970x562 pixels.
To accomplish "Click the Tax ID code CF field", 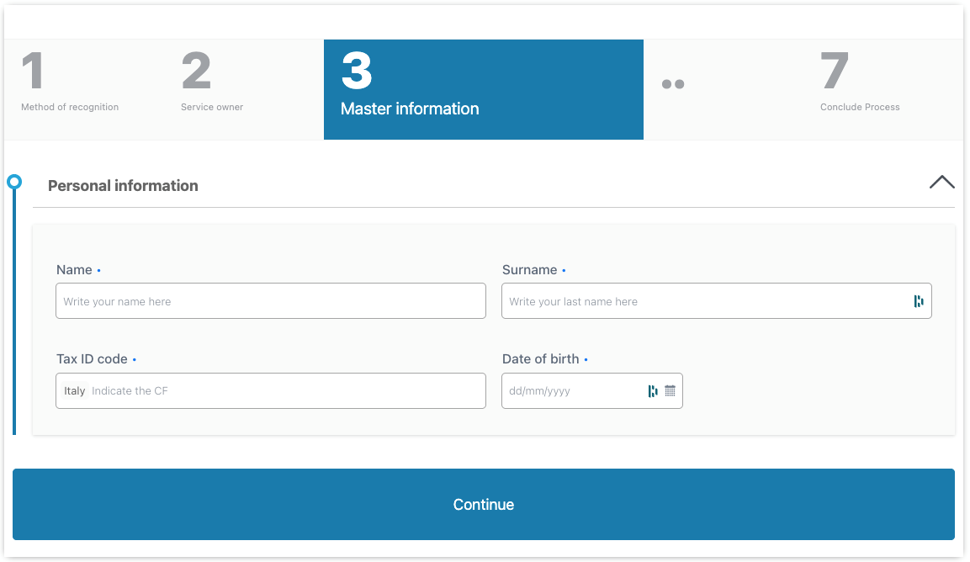I will [284, 391].
